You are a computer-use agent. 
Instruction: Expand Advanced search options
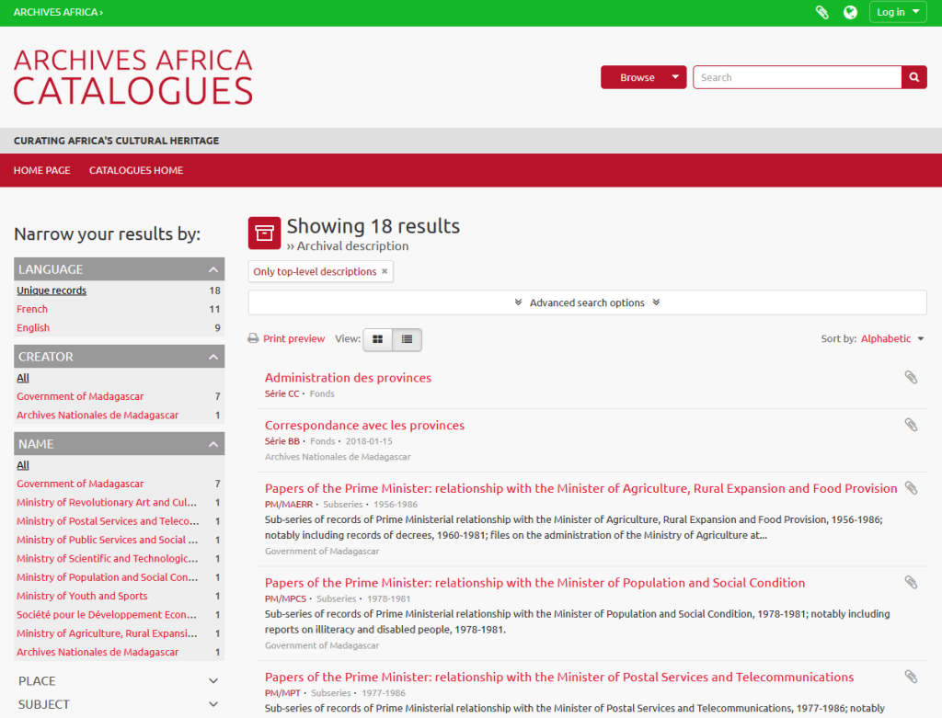(x=587, y=302)
